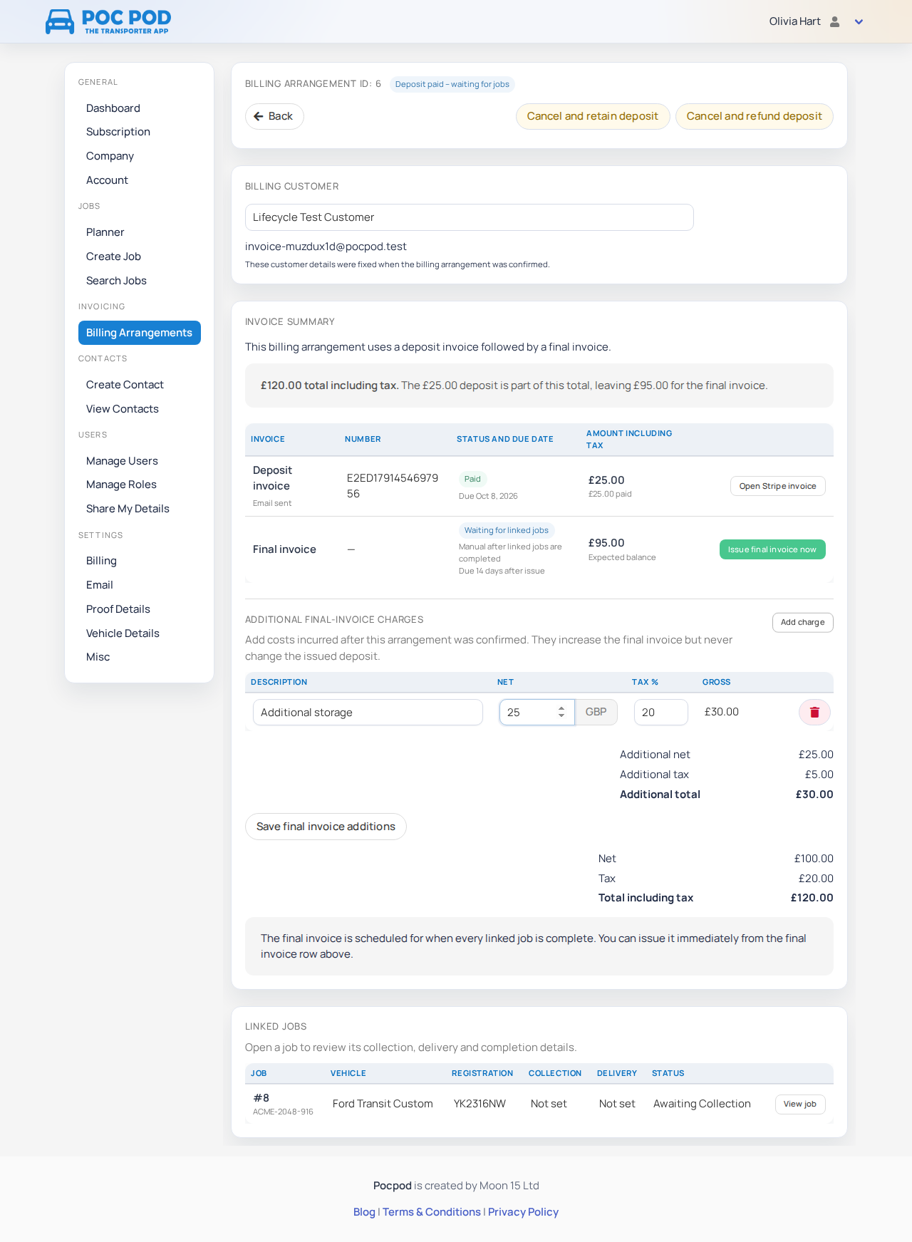Go back using the Back button
912x1242 pixels.
tap(274, 116)
